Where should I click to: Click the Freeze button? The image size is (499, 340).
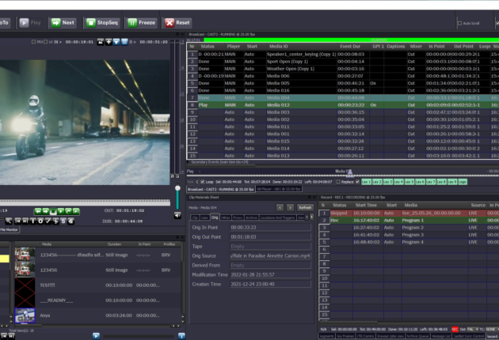[142, 23]
